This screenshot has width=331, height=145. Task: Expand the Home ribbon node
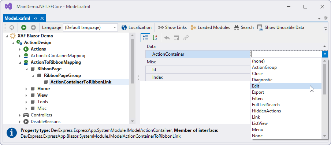pyautogui.click(x=26, y=89)
